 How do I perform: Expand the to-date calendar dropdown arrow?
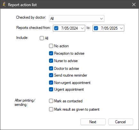click(x=121, y=28)
